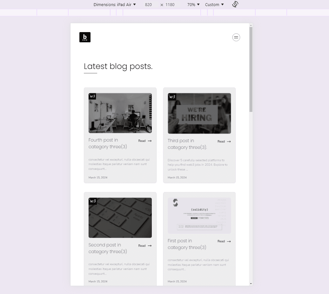Click the page scrollbar up arrow
Screen dimensions: 329x294
(x=251, y=25)
